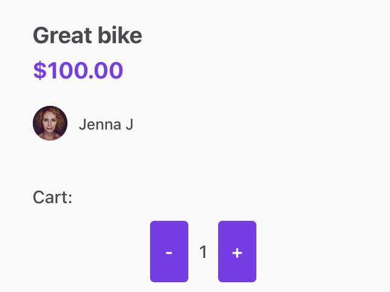Click Jenna J's profile avatar

click(50, 123)
